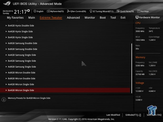The height and width of the screenshot is (122, 163).
Task: Switch to the Monitor tab
Action: [x=90, y=18]
